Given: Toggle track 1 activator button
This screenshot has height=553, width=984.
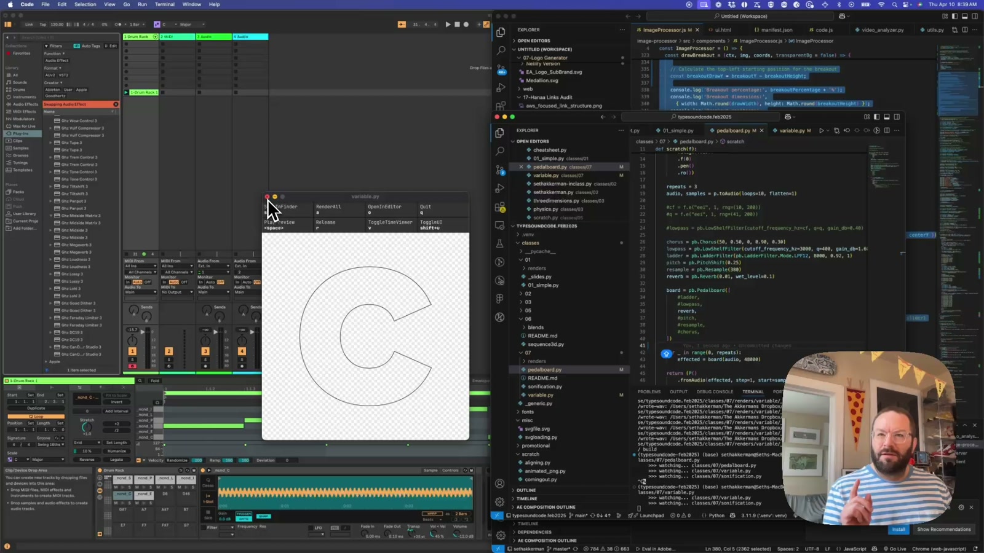Looking at the screenshot, I should [132, 351].
